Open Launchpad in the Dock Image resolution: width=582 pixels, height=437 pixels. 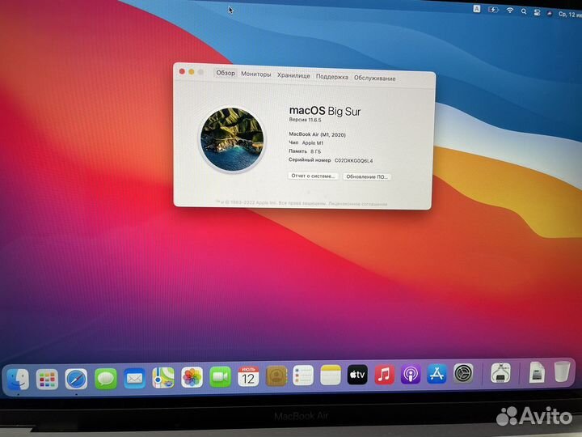coord(47,380)
